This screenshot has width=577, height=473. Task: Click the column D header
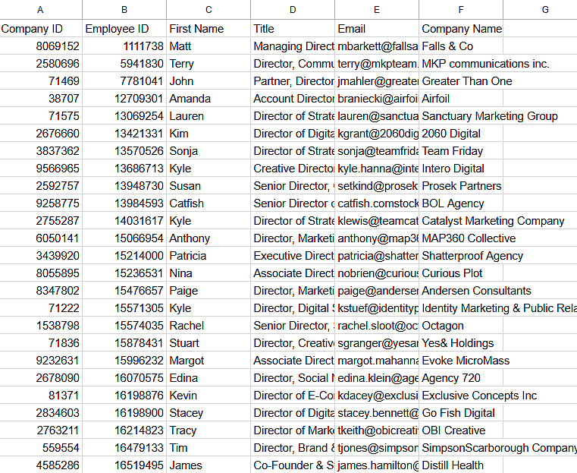[292, 9]
